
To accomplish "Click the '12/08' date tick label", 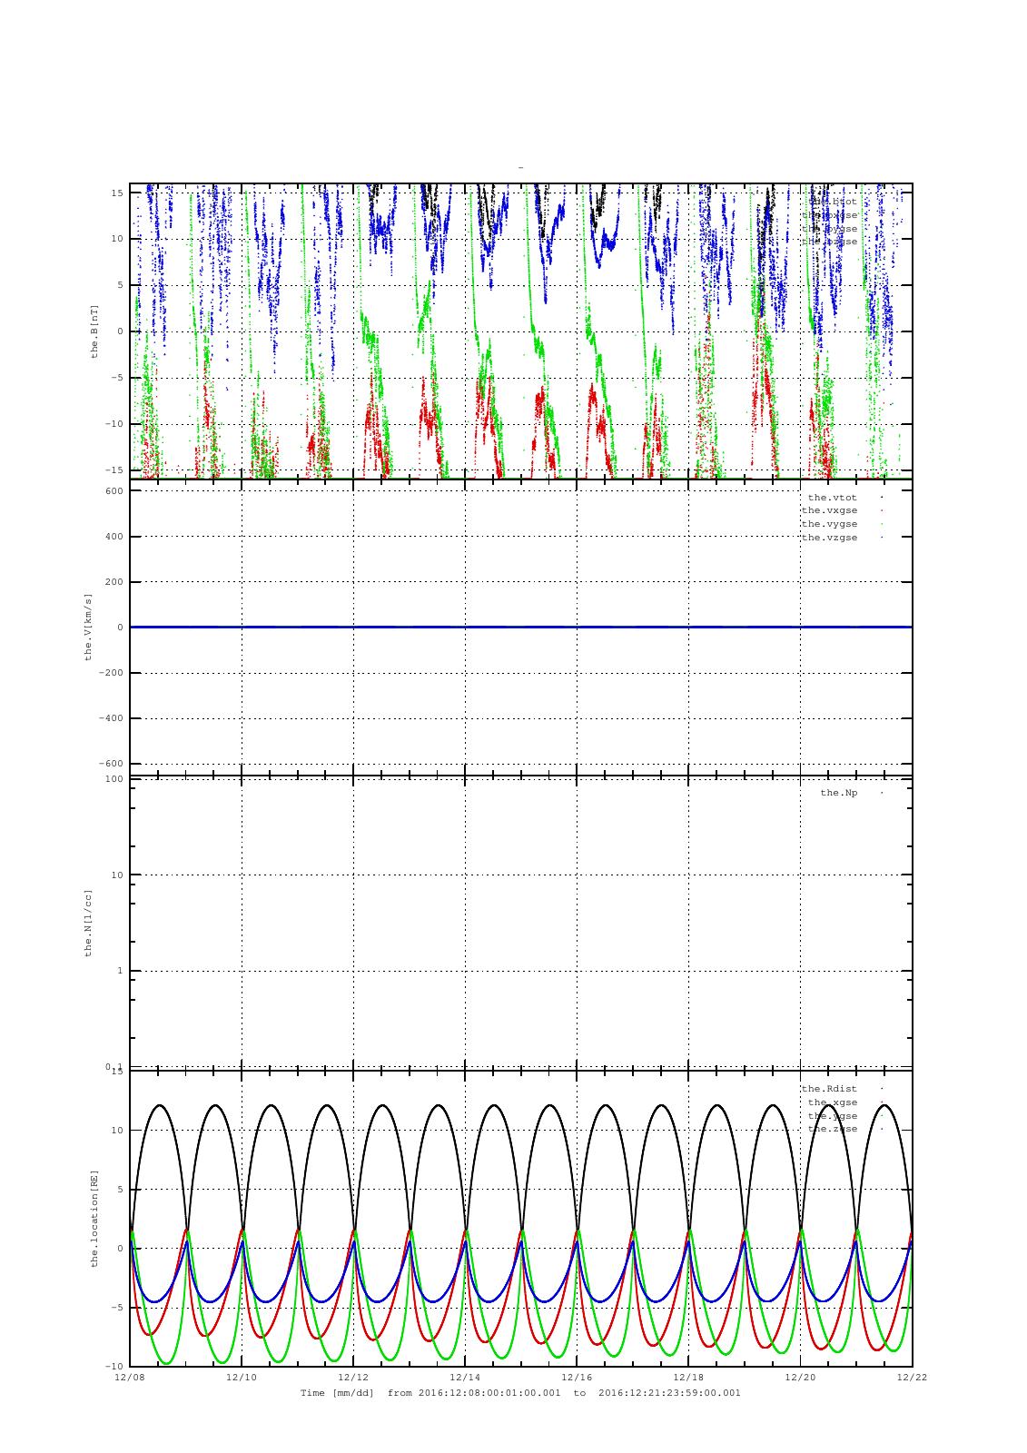I will pyautogui.click(x=130, y=1378).
